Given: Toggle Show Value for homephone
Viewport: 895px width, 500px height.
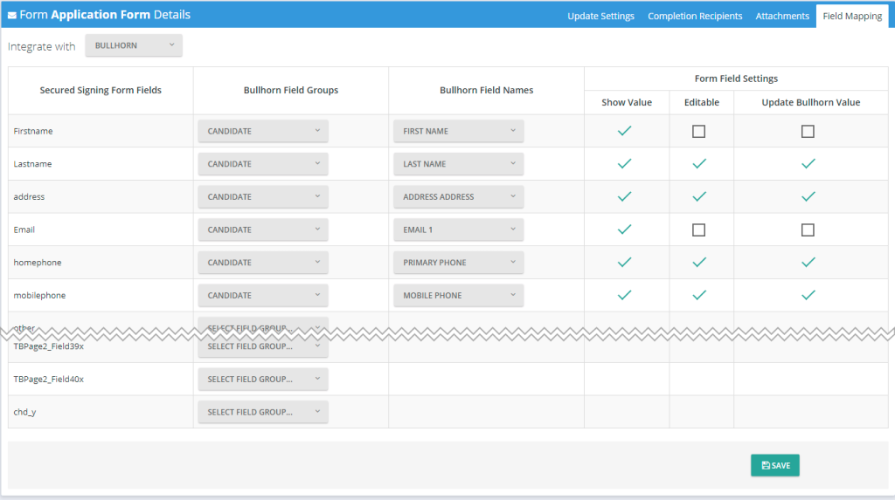Looking at the screenshot, I should click(x=624, y=263).
